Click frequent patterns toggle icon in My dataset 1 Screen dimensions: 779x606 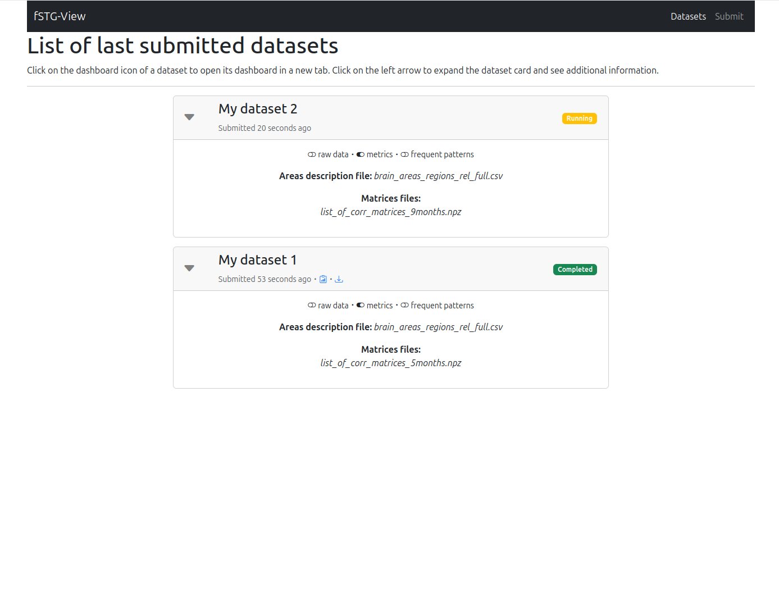click(404, 306)
